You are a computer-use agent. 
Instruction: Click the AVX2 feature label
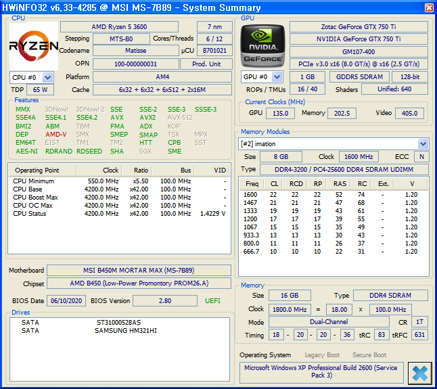147,118
